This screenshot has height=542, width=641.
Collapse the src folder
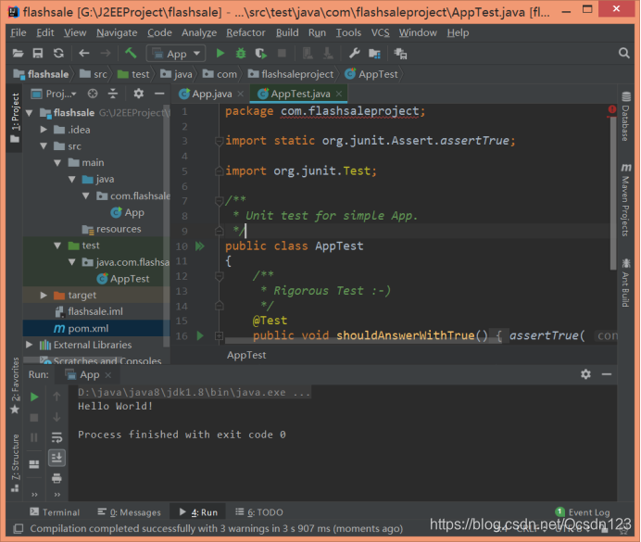pos(44,146)
